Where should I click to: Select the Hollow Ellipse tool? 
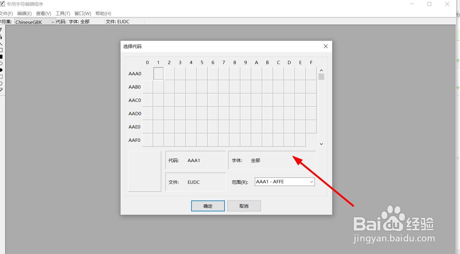(x=2, y=63)
